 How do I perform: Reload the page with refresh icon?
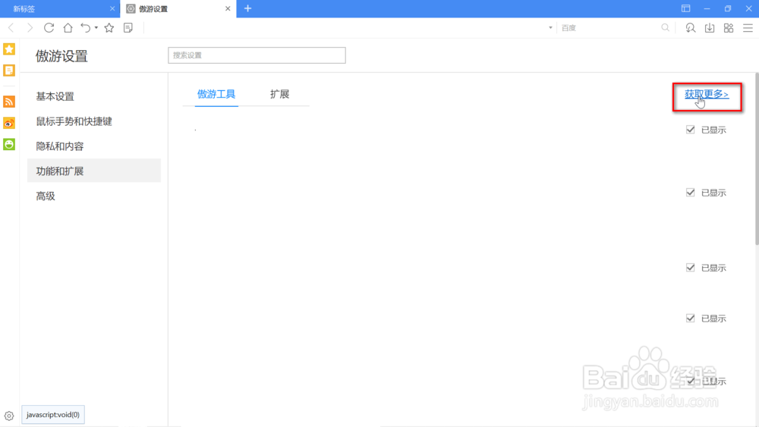coord(49,28)
